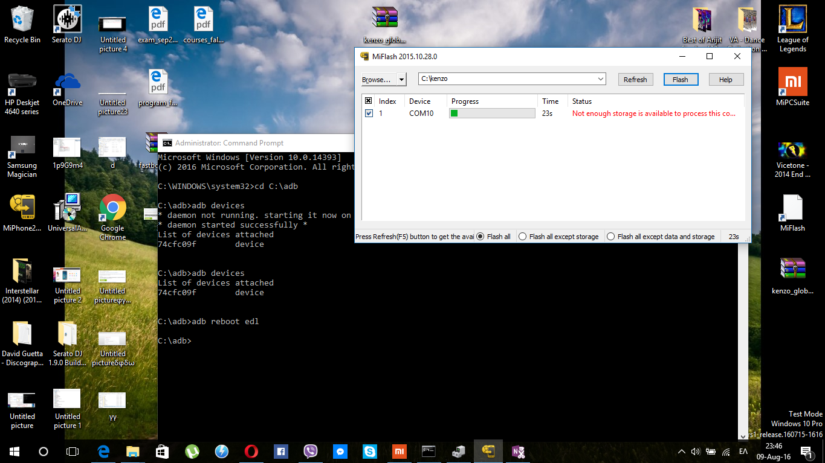This screenshot has width=825, height=463.
Task: Click the Refresh button in MiFlash
Action: 635,80
